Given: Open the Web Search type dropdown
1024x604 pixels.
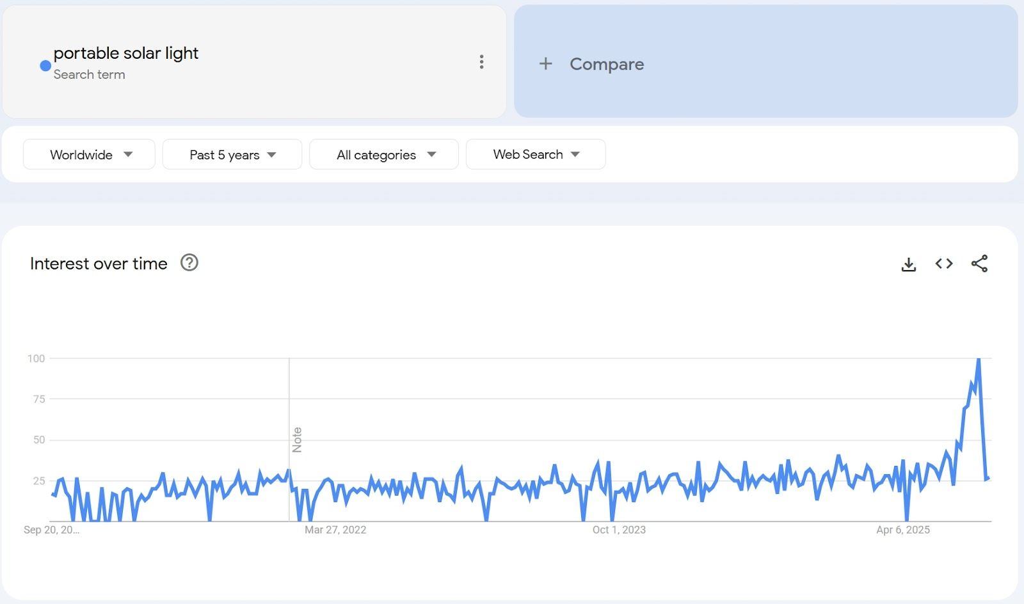Looking at the screenshot, I should click(x=536, y=155).
